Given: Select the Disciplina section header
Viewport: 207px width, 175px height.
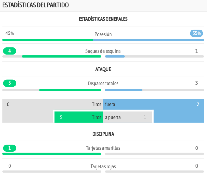Looking at the screenshot, I should point(103,134).
